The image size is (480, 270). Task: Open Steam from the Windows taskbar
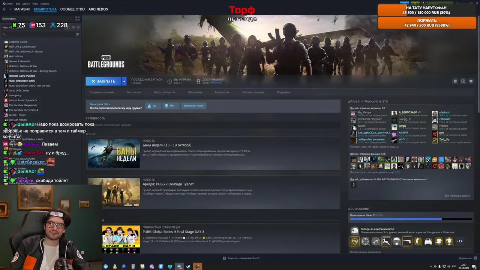pos(188,267)
